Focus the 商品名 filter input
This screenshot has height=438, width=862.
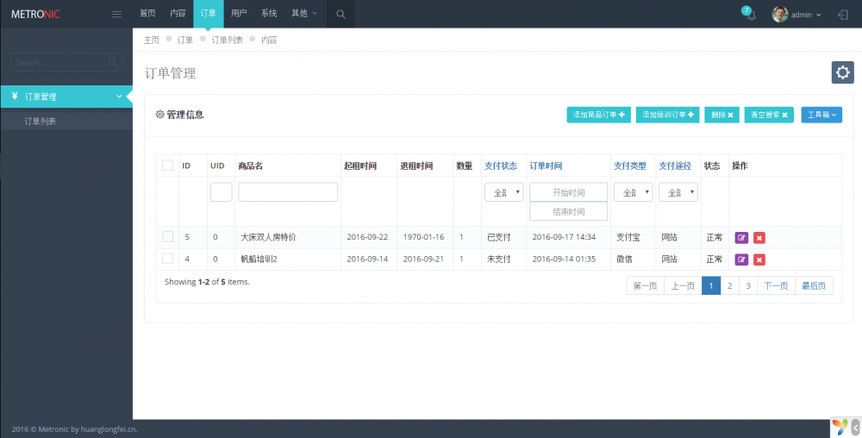[288, 192]
